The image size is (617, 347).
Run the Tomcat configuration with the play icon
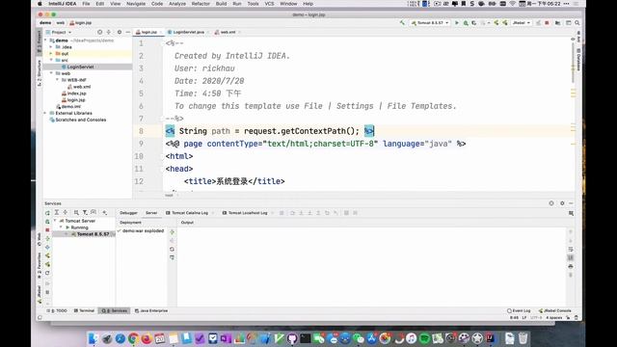[457, 23]
